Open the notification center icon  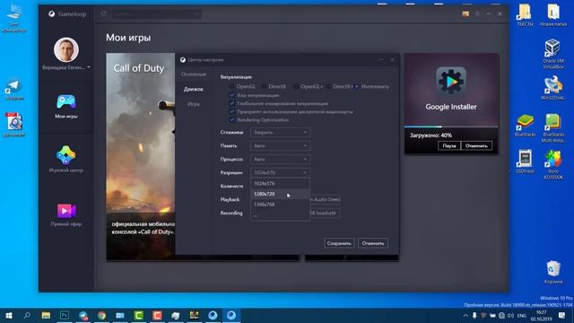(x=561, y=315)
